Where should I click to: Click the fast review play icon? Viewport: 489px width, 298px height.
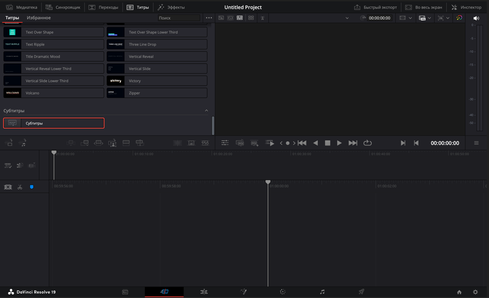pos(270,143)
